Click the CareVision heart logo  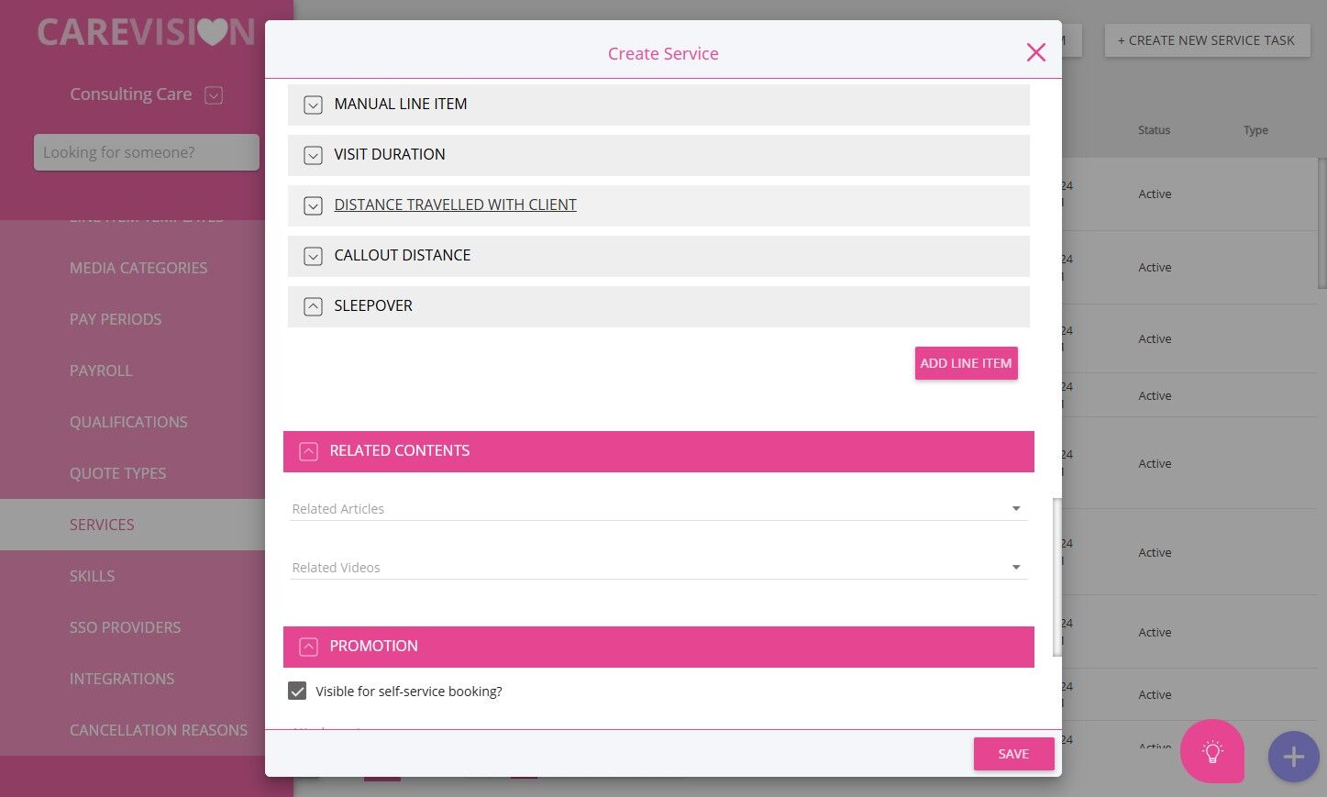146,32
